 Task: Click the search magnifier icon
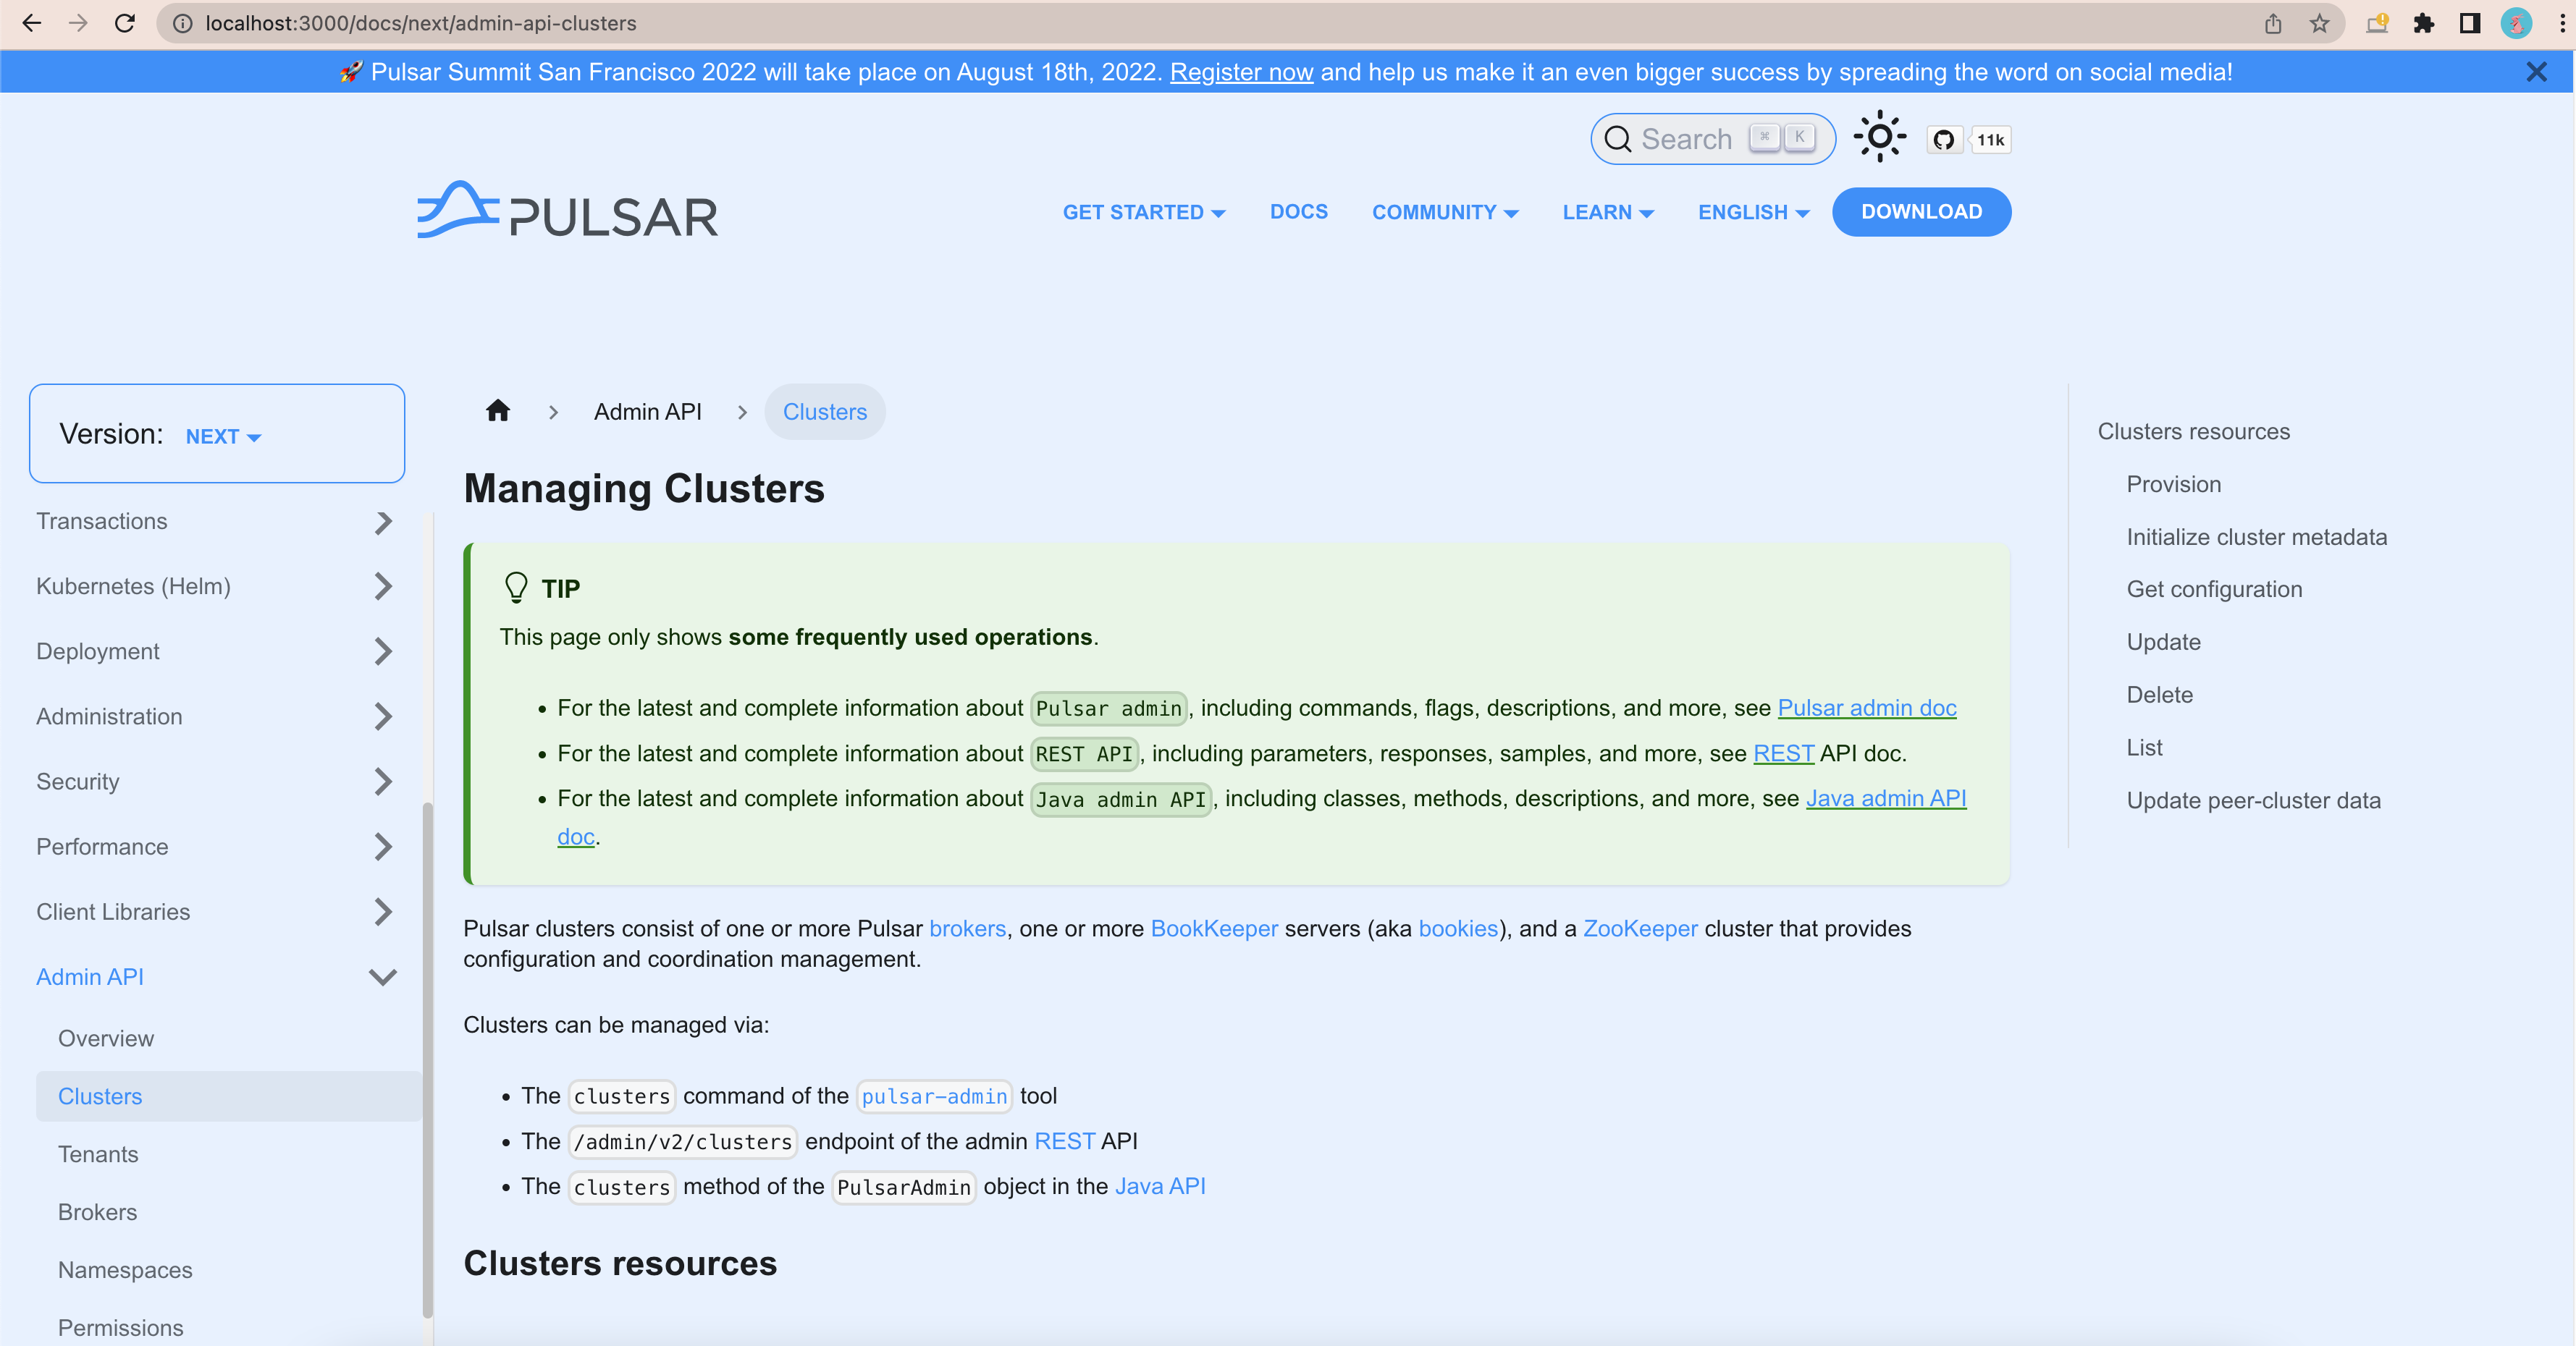[x=1619, y=139]
